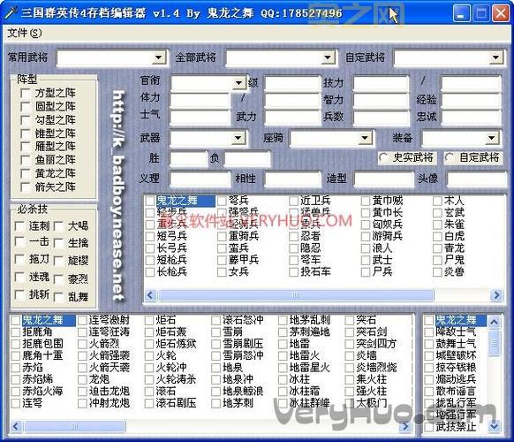Open the 装备 dropdown
Image resolution: width=514 pixels, height=442 pixels.
(x=492, y=138)
